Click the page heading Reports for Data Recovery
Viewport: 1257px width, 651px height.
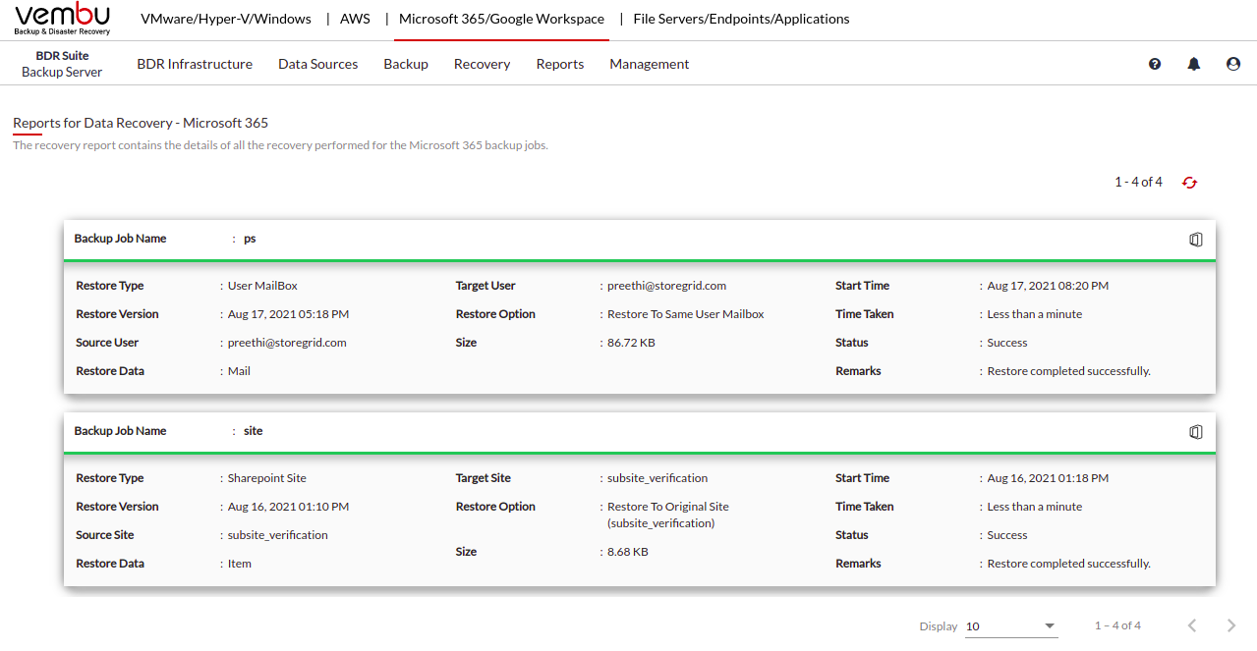click(x=141, y=123)
